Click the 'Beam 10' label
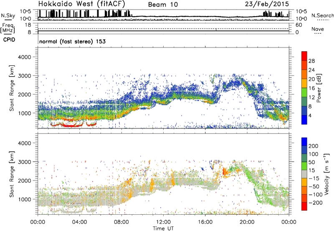Screen dimensions: 334x231 coord(163,5)
